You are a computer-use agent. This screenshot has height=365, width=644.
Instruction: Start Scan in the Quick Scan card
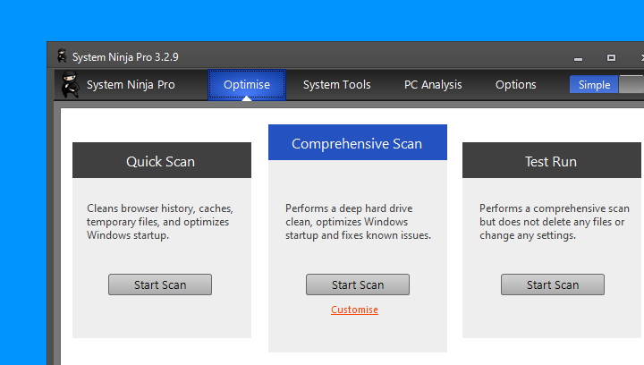click(x=160, y=284)
